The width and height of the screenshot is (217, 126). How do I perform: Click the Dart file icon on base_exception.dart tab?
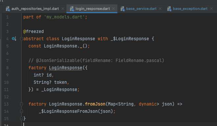coord(169,9)
